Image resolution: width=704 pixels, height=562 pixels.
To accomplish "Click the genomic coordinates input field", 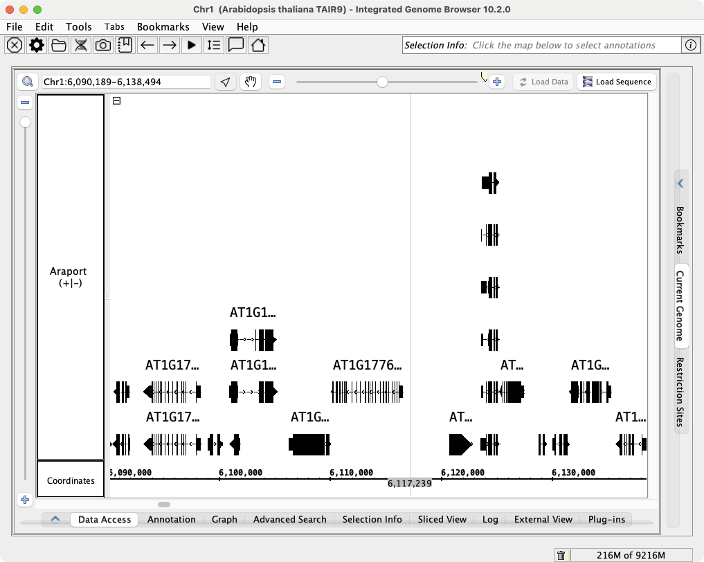I will (x=126, y=82).
